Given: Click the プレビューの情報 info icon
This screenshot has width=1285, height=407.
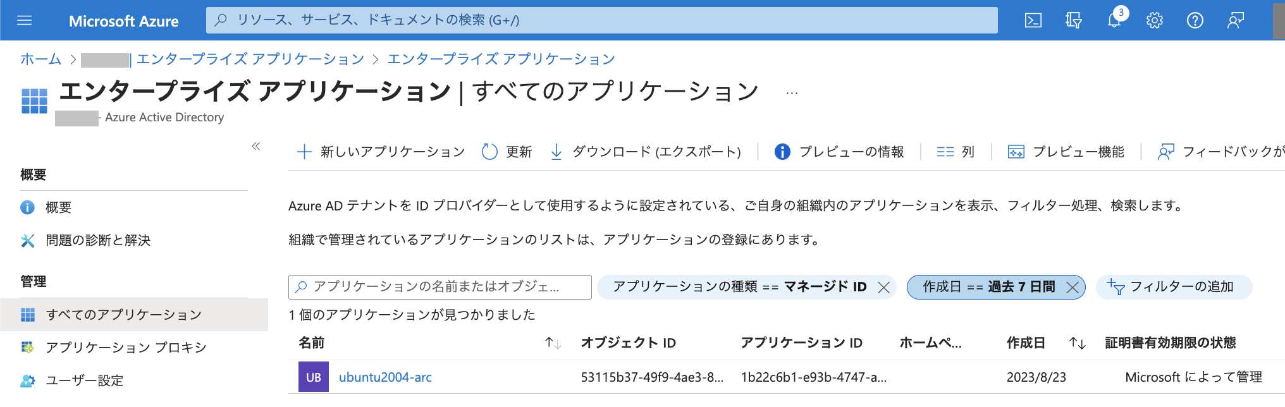Looking at the screenshot, I should tap(782, 152).
